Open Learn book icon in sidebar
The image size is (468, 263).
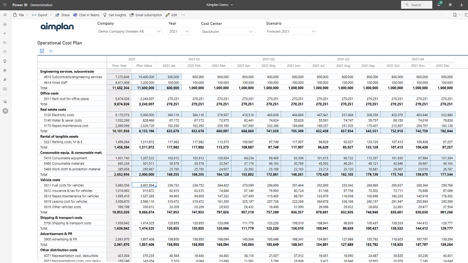tap(5, 89)
